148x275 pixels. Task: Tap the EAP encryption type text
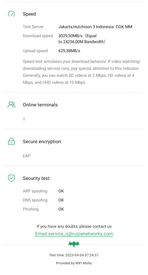point(27,156)
